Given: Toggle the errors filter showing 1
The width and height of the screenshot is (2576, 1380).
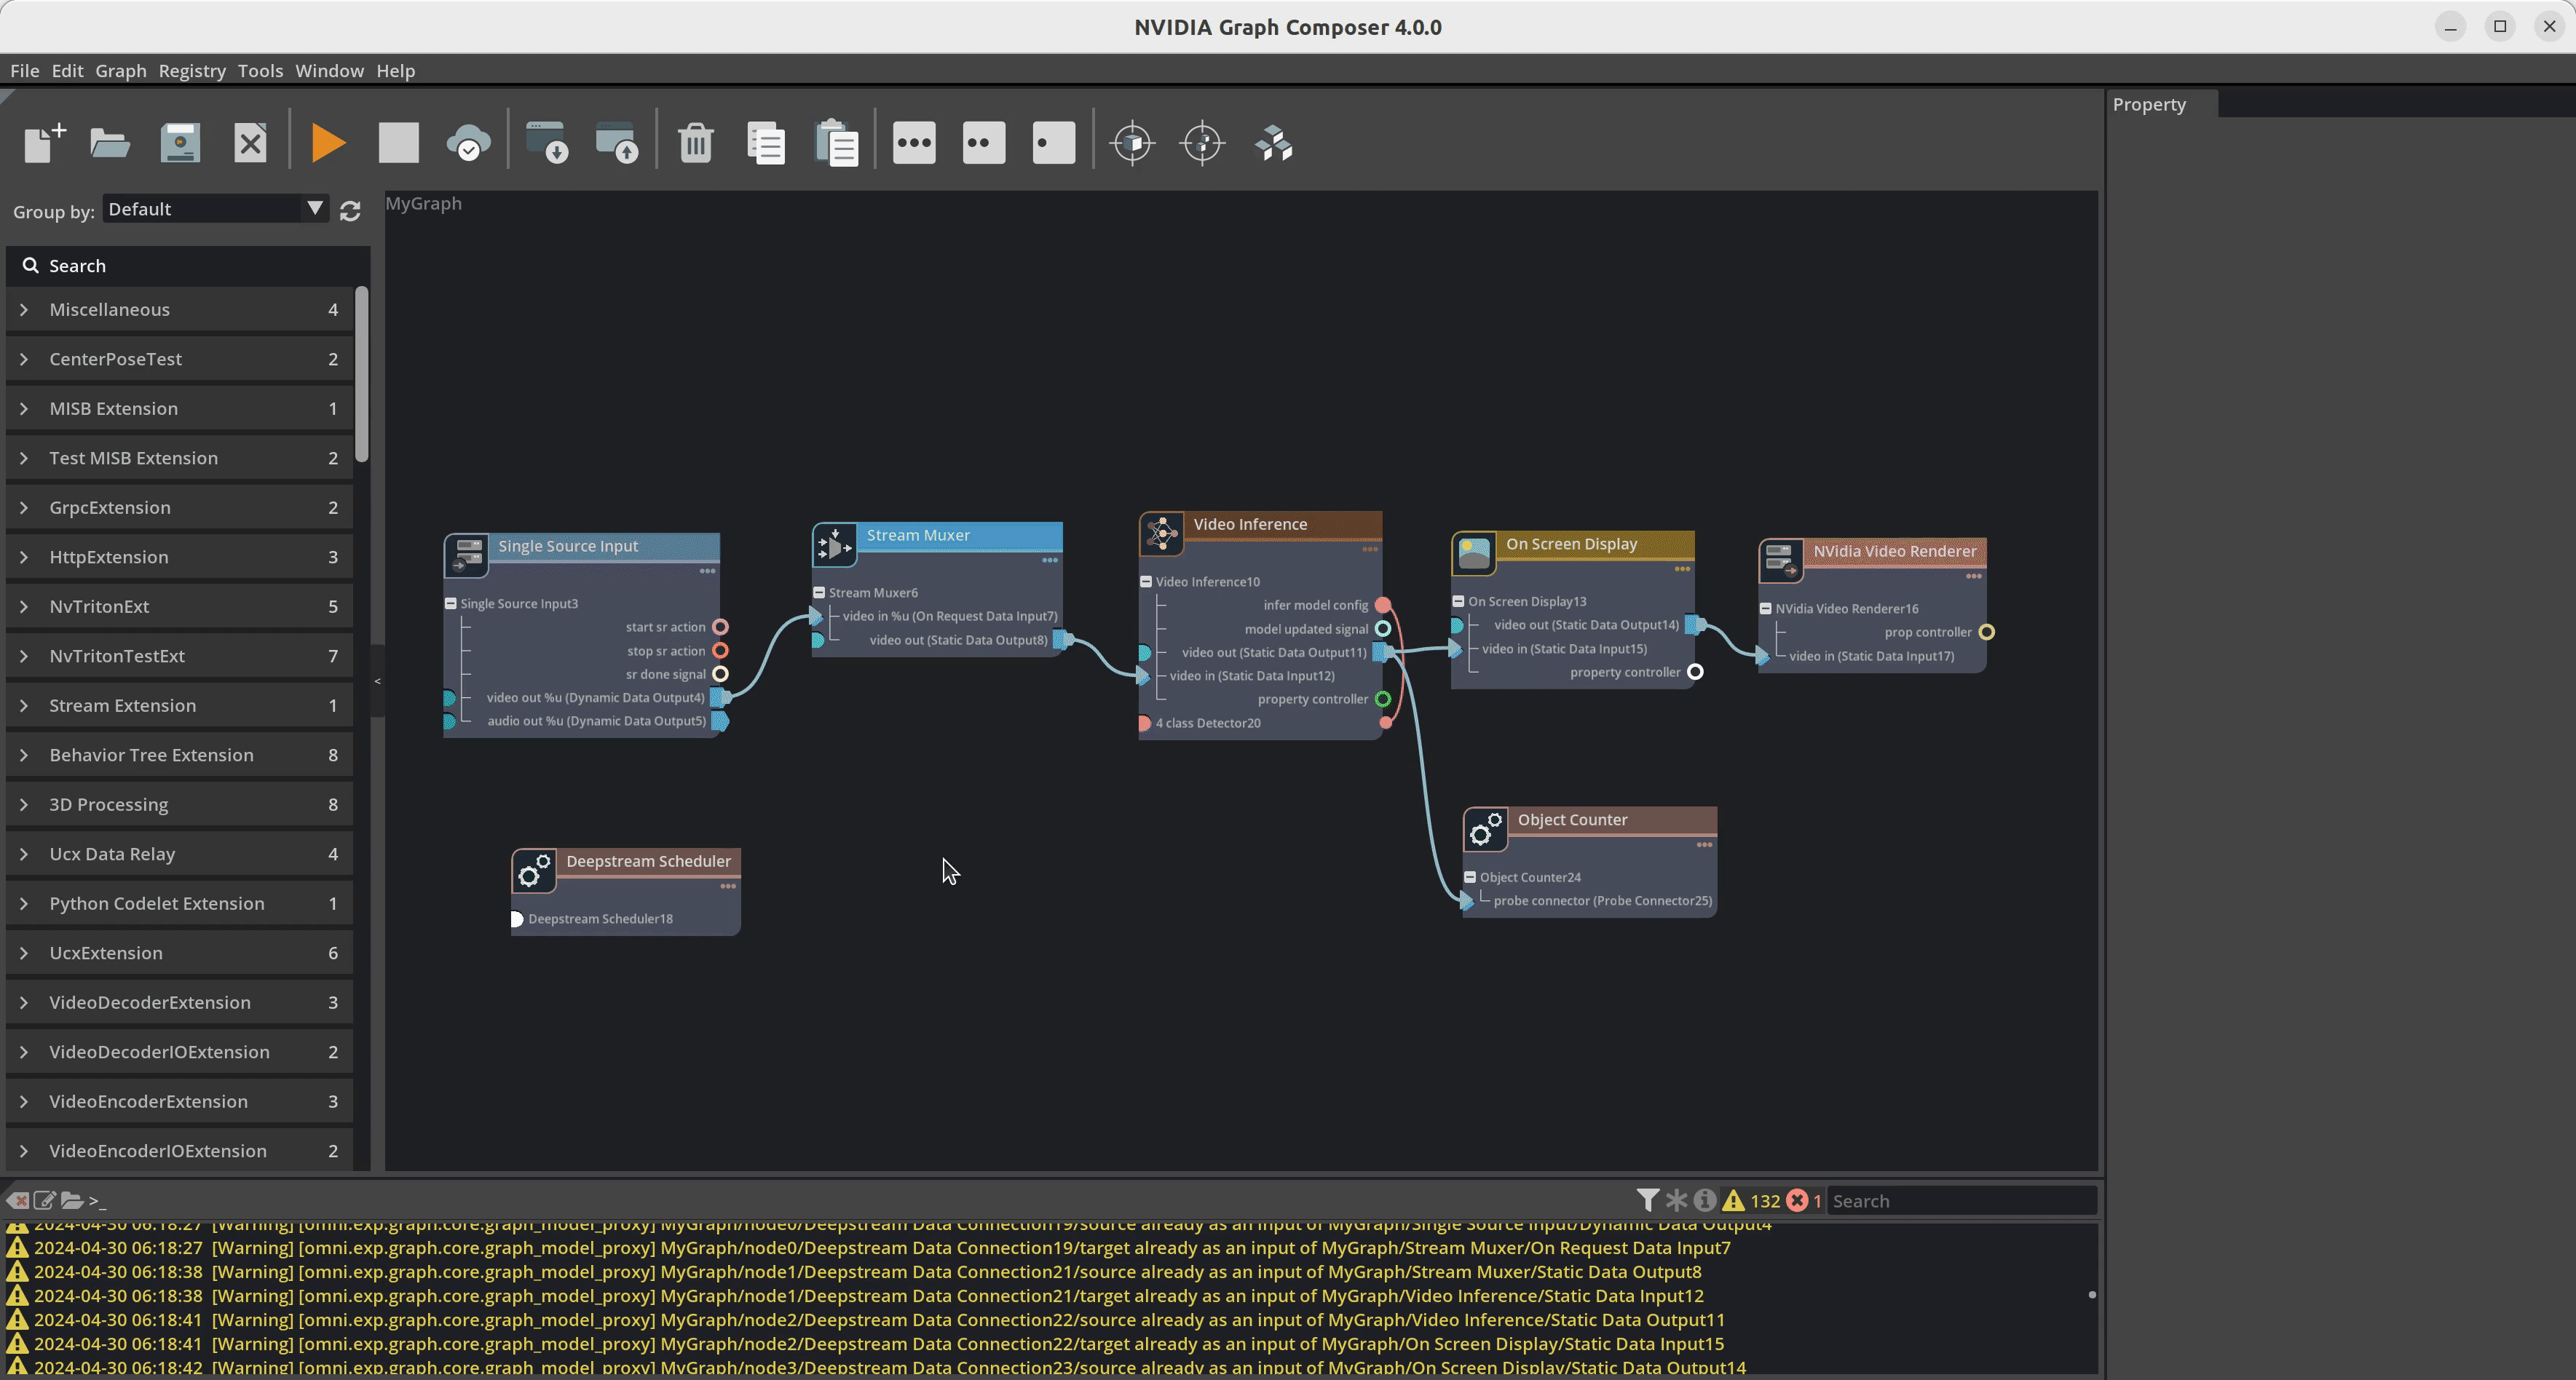Looking at the screenshot, I should tap(1804, 1200).
